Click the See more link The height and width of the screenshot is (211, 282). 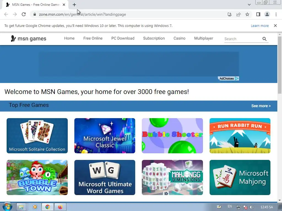click(x=261, y=106)
